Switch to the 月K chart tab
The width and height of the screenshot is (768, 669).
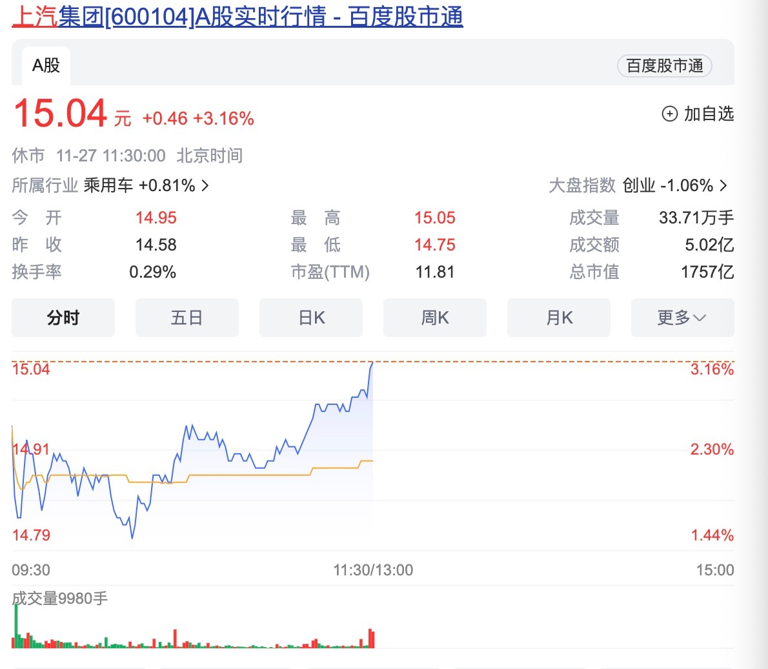[559, 318]
